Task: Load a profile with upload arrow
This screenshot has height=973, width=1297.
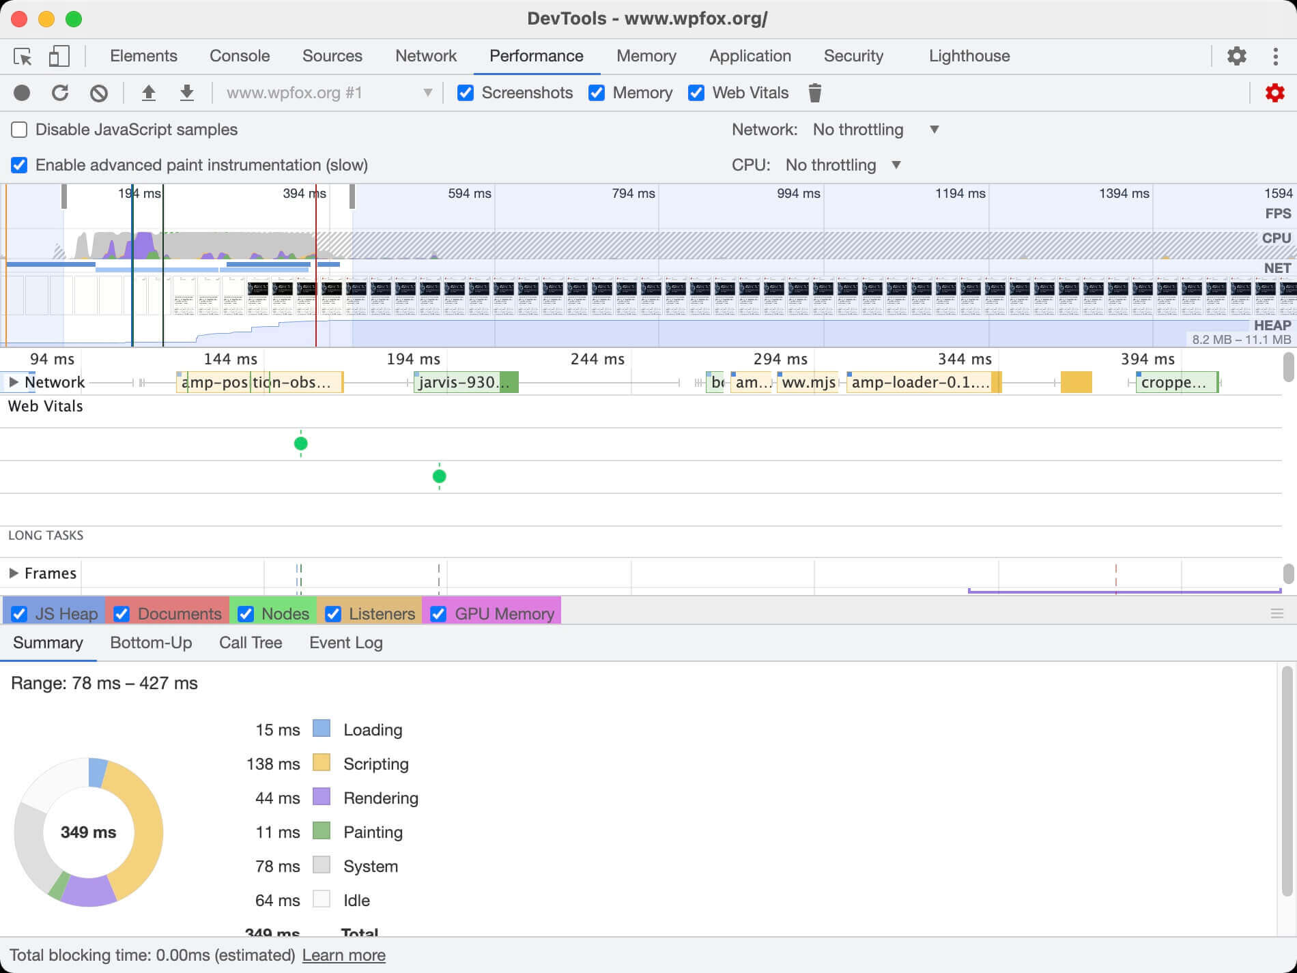Action: 148,93
